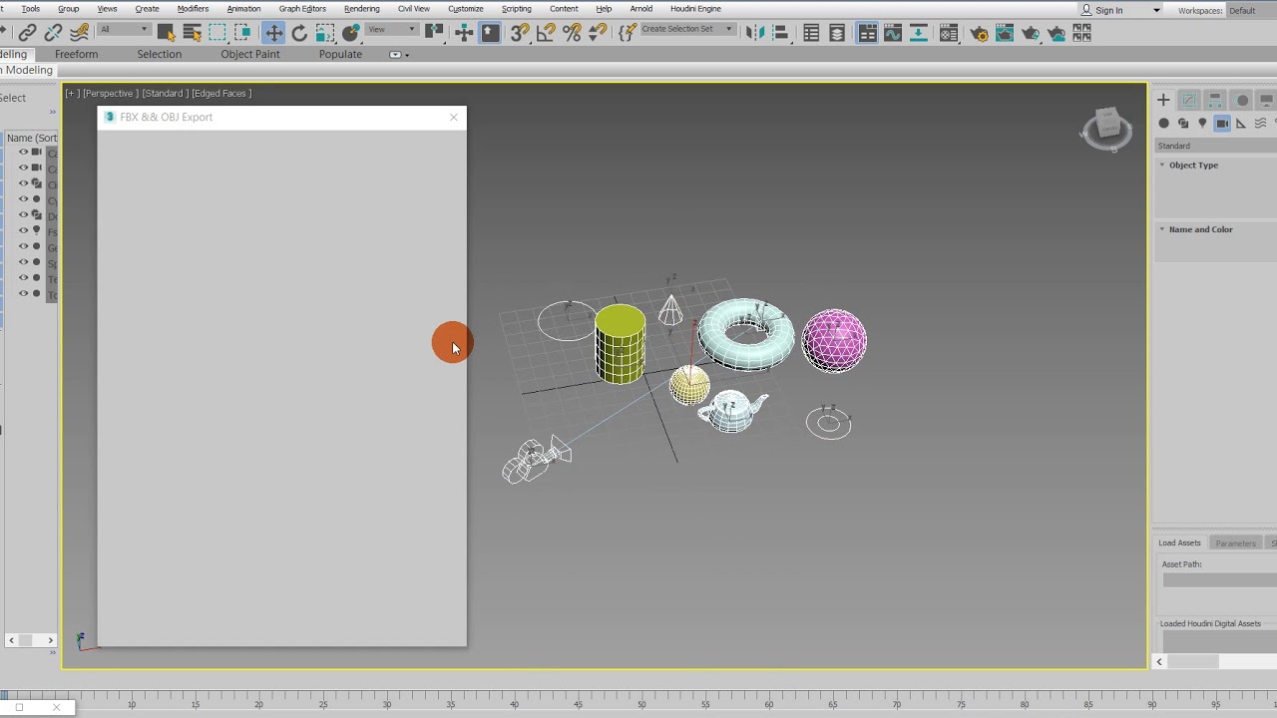Hide the 'Do' object in Scene Explorer
The width and height of the screenshot is (1277, 718).
[24, 215]
